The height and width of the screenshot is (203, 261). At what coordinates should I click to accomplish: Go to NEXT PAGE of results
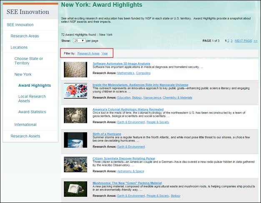tap(243, 41)
